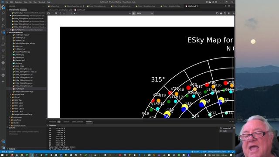Viewport: 279px width, 157px height.
Task: Click the PDF find magnifier icon
Action: [x=56, y=14]
